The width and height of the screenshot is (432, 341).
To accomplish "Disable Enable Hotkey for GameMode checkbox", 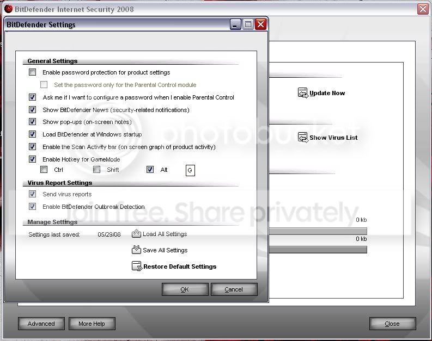I will pyautogui.click(x=33, y=159).
